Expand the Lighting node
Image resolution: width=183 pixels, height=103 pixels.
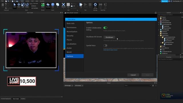159,19
